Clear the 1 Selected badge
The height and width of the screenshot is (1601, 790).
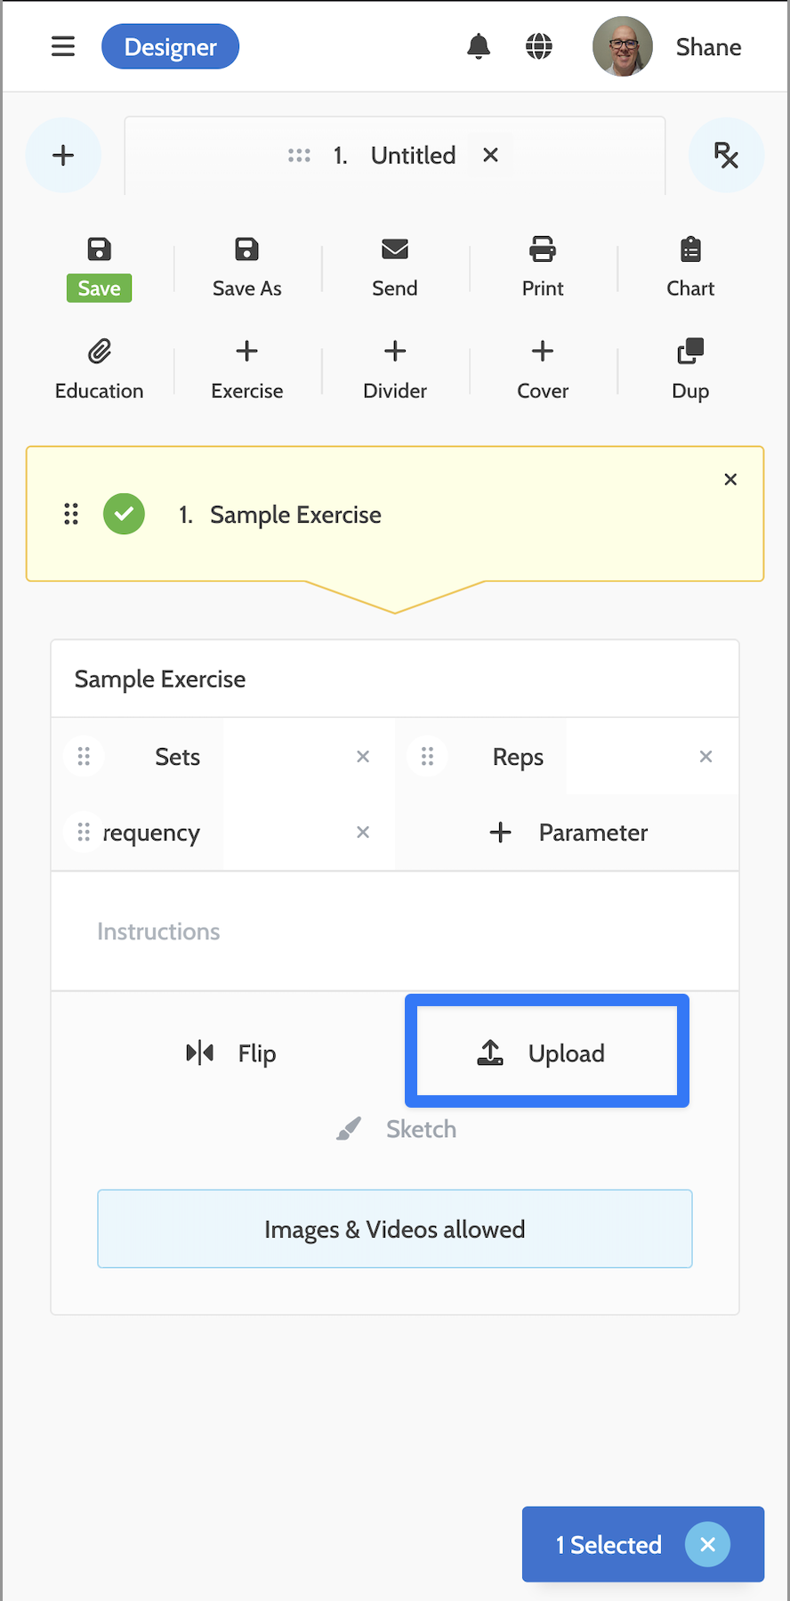click(707, 1544)
